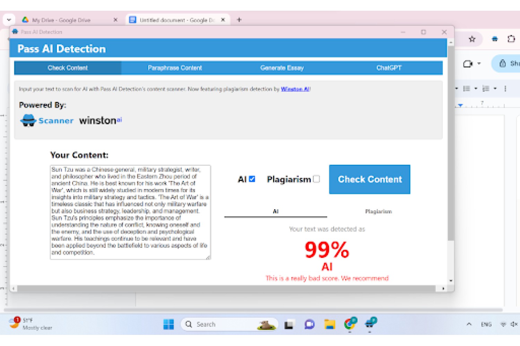
Task: Click the scroll right arrow at the popup bottom
Action: [443, 288]
